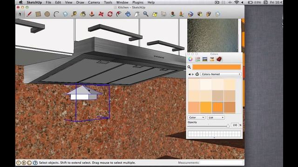Click the Share Model toolbar icon

(x=209, y=14)
